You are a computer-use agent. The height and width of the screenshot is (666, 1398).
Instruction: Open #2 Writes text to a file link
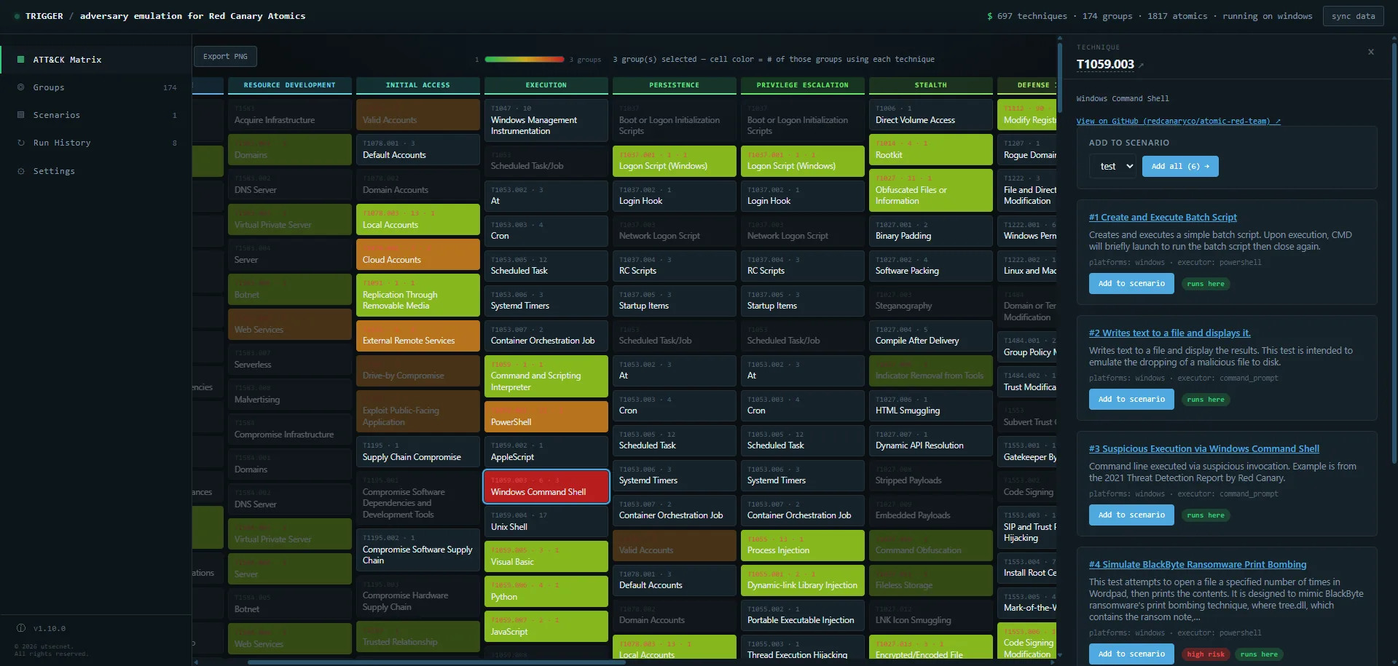[x=1169, y=333]
